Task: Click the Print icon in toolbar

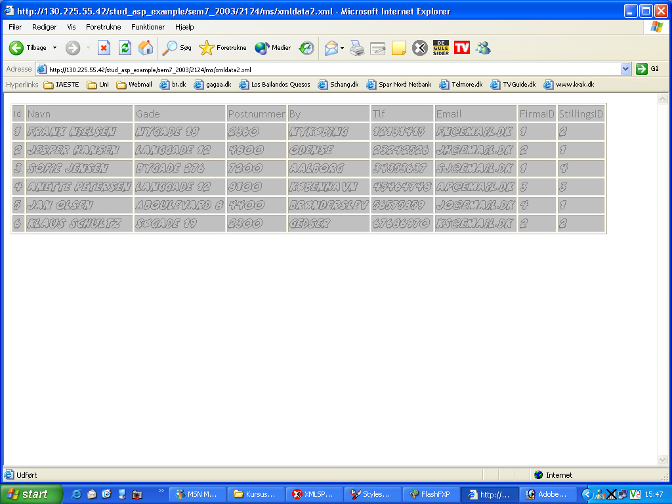Action: [356, 48]
